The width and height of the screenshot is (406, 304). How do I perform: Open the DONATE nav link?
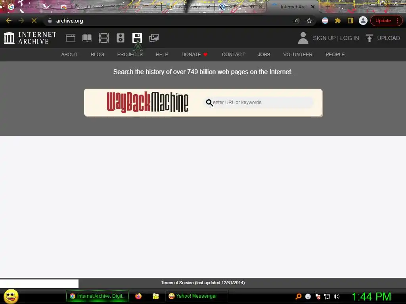coord(194,55)
